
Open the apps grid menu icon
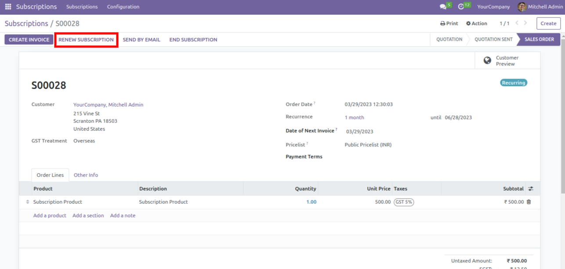coord(8,7)
